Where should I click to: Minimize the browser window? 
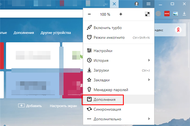click(161, 5)
